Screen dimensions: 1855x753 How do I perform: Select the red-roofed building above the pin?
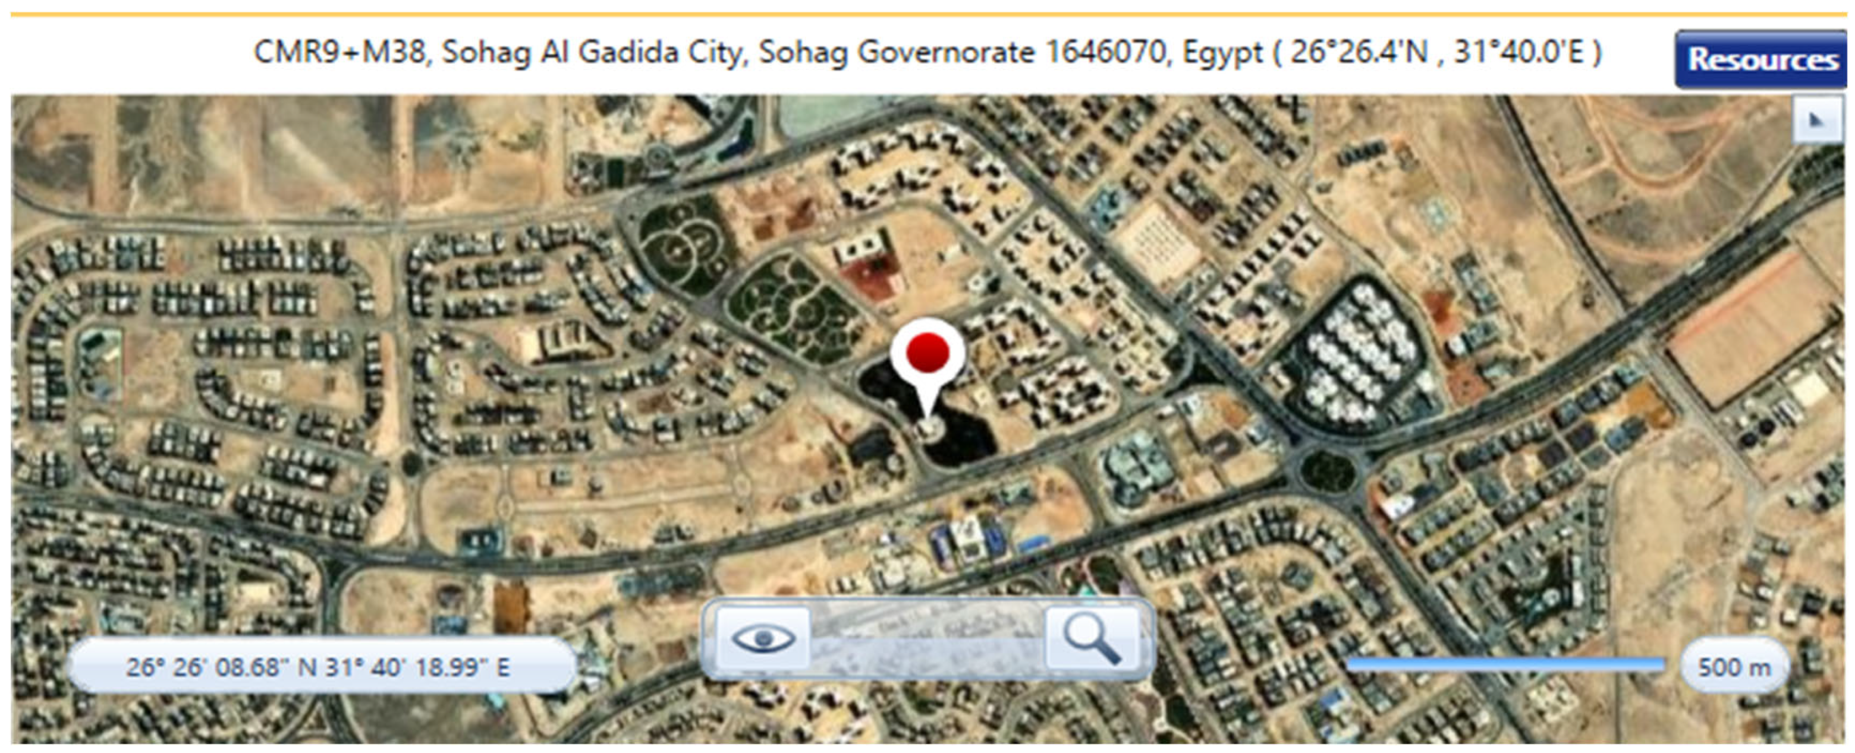tap(872, 276)
